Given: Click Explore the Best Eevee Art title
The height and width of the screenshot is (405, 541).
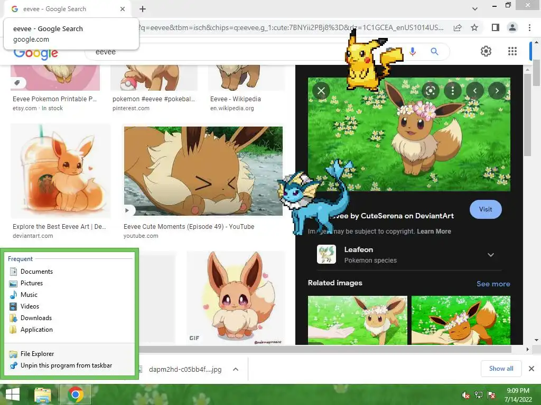Looking at the screenshot, I should [59, 227].
